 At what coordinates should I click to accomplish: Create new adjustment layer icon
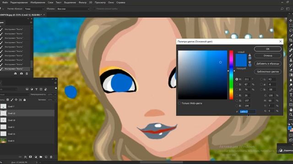[36, 157]
